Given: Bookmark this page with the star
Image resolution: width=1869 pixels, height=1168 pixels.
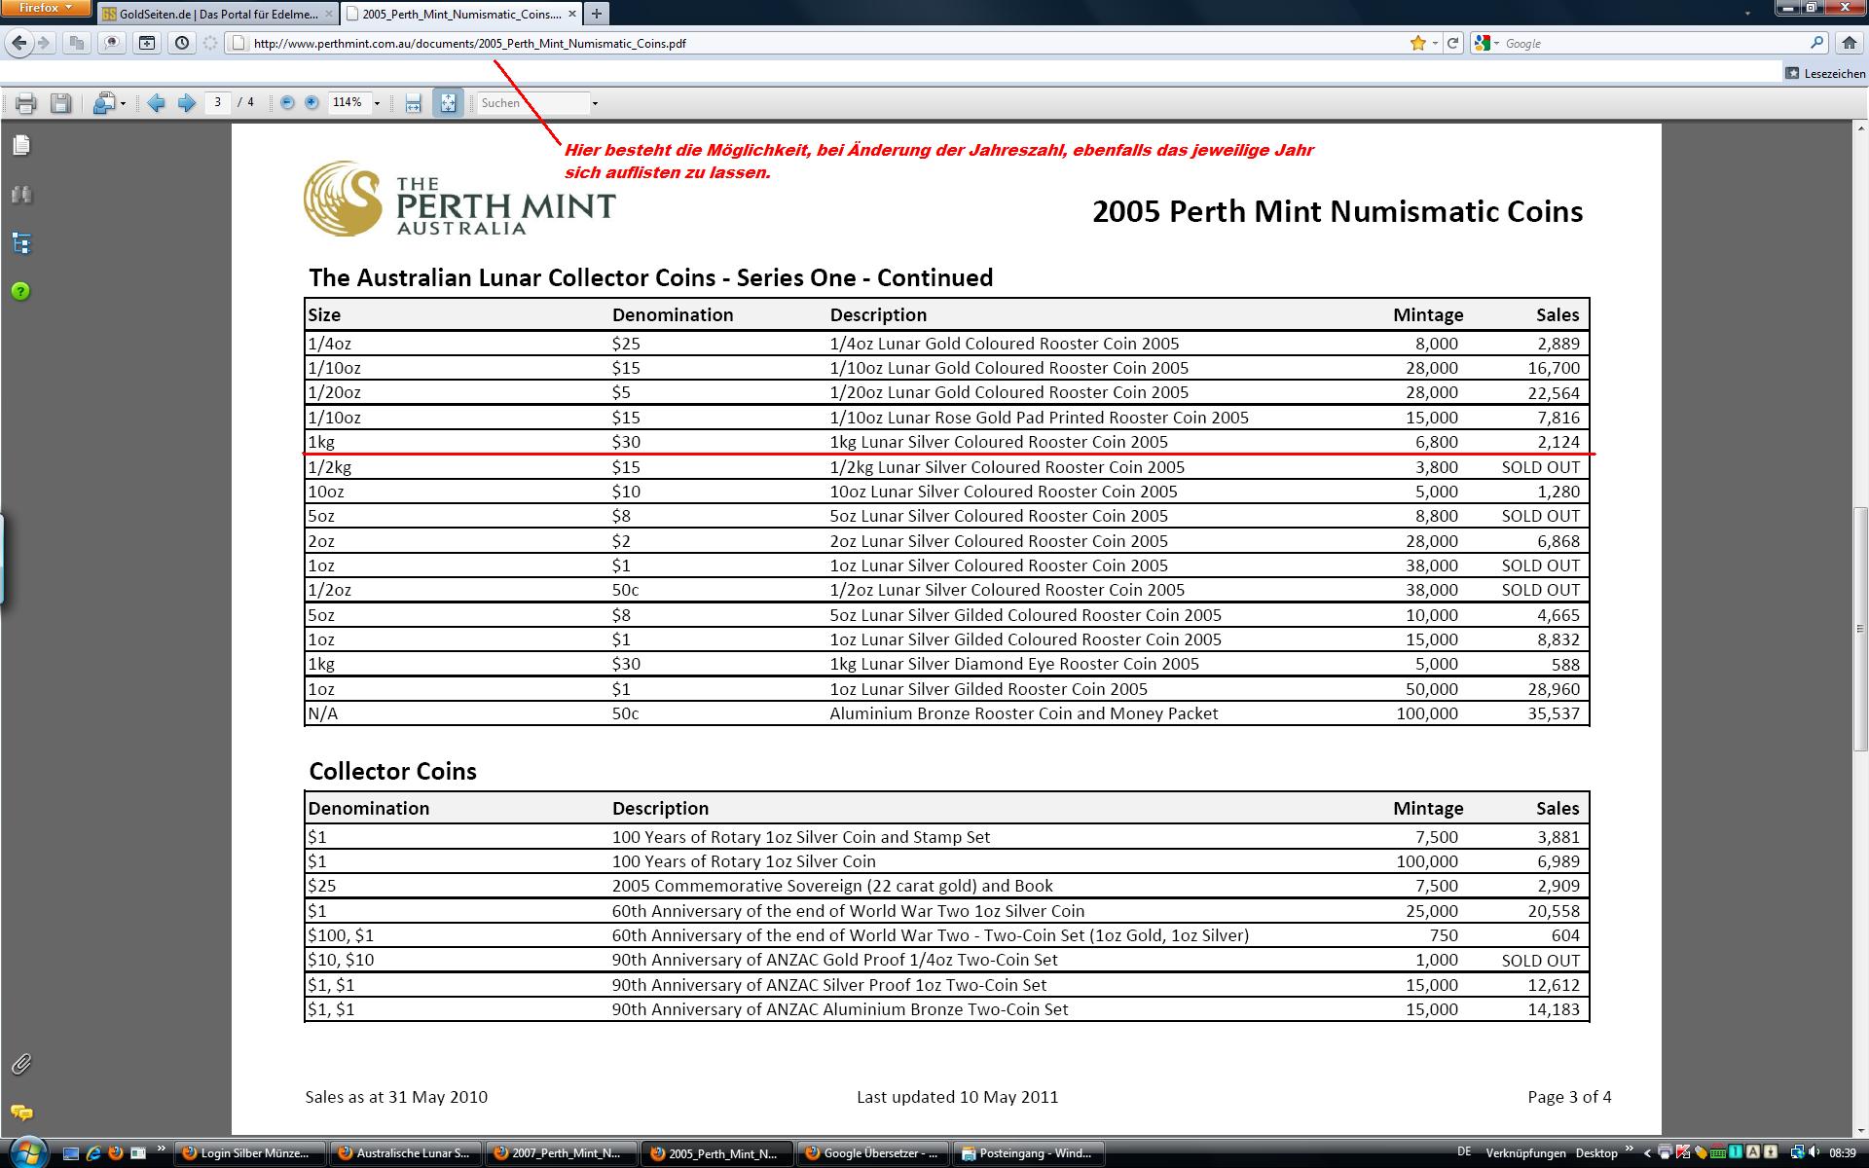Looking at the screenshot, I should [x=1417, y=43].
